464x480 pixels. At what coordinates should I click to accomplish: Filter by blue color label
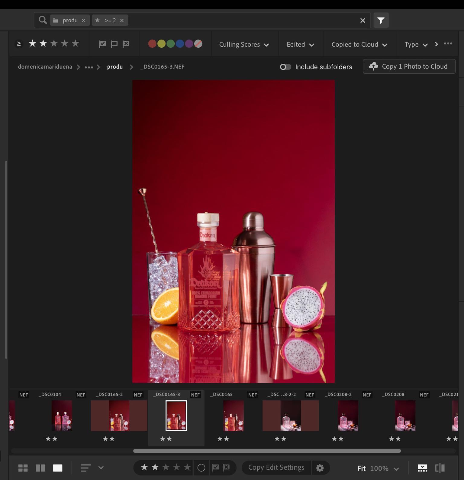180,44
